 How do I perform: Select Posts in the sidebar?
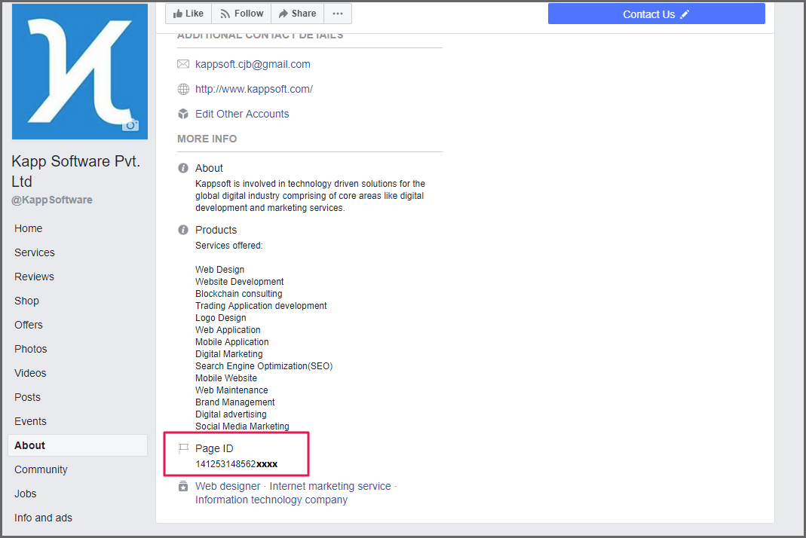pyautogui.click(x=27, y=397)
